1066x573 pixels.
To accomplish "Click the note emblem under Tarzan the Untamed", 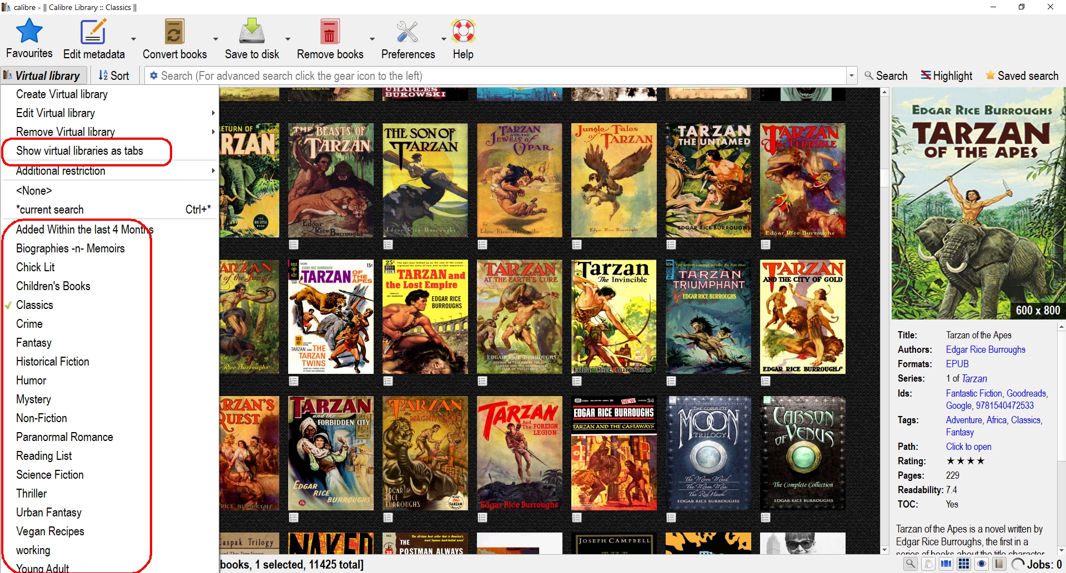I will pos(671,245).
